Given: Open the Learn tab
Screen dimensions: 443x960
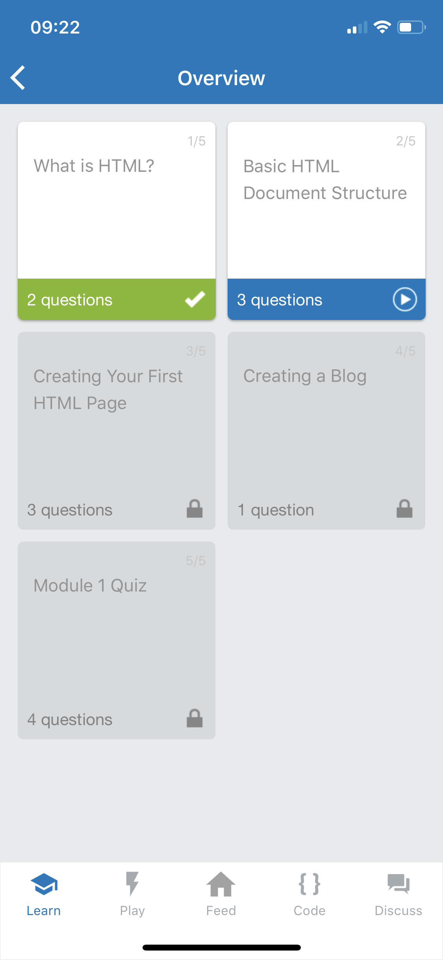Looking at the screenshot, I should (x=44, y=895).
